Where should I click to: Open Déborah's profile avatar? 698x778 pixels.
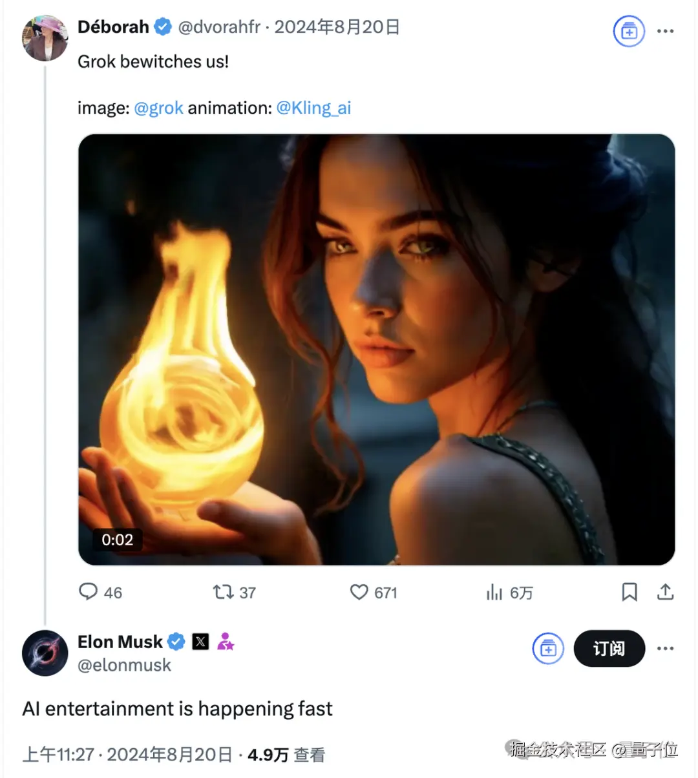[x=45, y=37]
